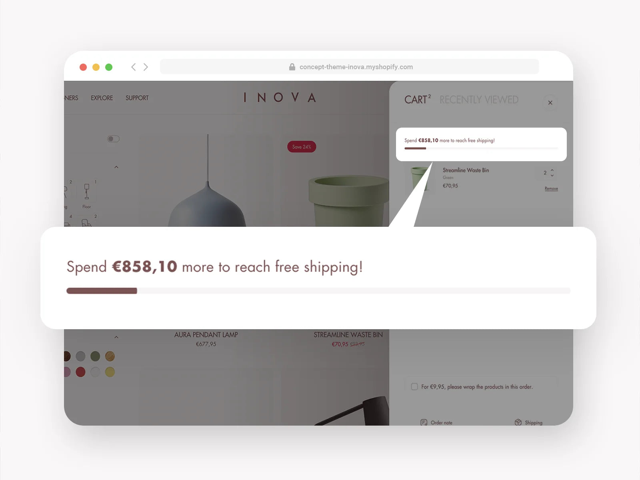Collapse the category filter chevron

116,167
